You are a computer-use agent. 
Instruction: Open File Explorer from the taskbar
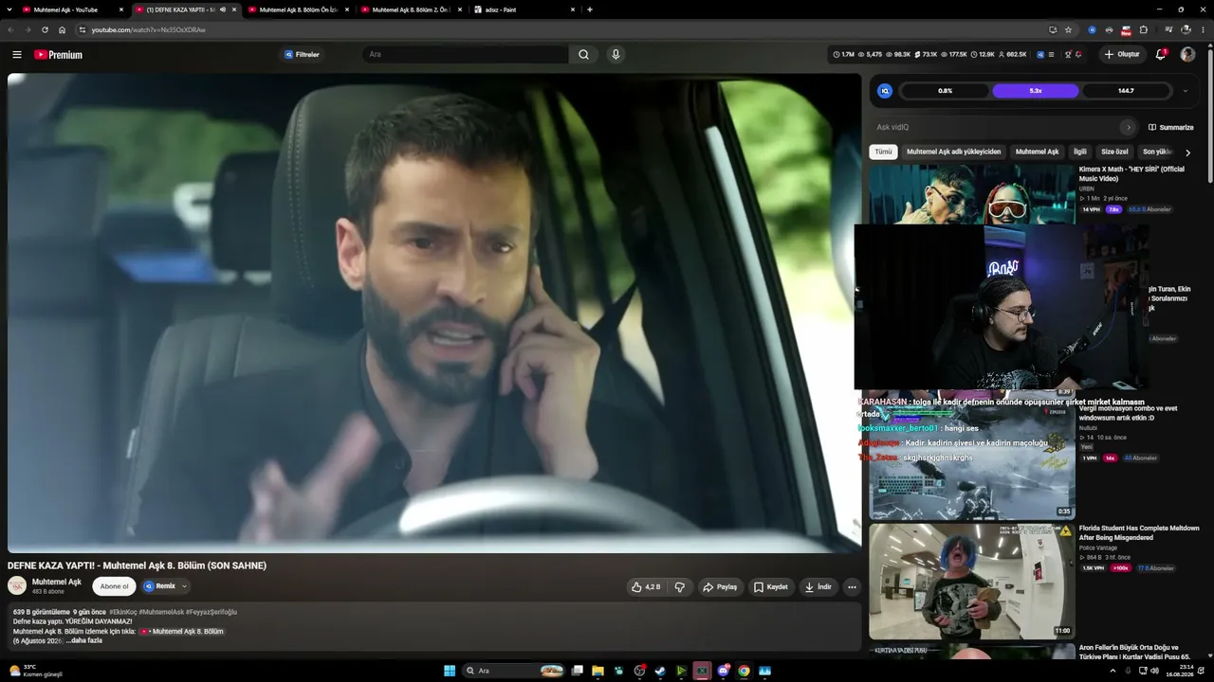tap(598, 671)
